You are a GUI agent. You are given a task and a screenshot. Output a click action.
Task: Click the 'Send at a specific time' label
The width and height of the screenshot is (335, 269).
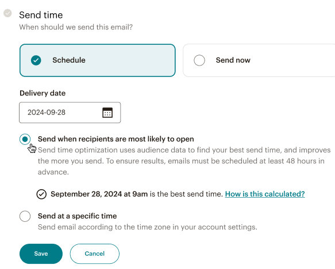pos(78,216)
